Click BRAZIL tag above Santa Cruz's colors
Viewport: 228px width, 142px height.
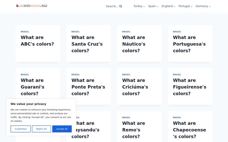76,32
